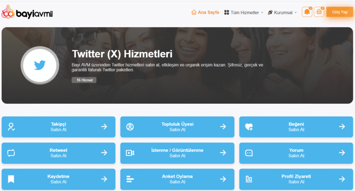Click the 16 Hizmet badge
This screenshot has height=191, width=355.
(x=84, y=80)
